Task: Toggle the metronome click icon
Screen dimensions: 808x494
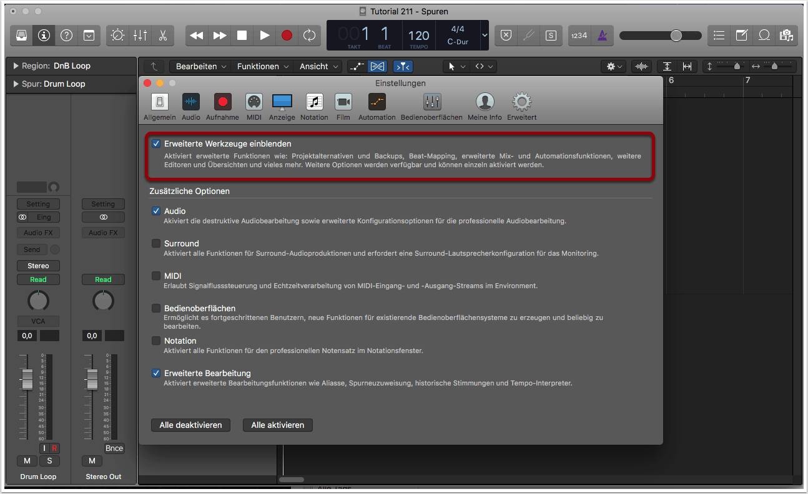Action: pos(602,36)
